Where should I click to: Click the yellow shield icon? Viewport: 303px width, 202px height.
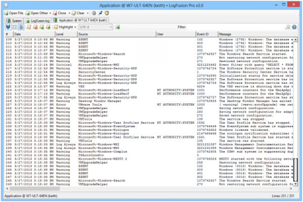[x=107, y=13]
